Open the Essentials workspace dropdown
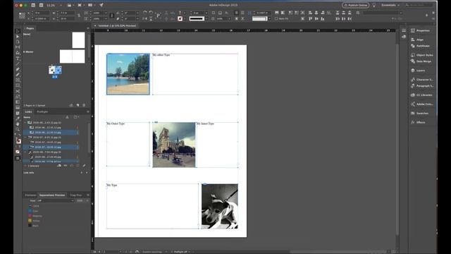 pos(390,5)
